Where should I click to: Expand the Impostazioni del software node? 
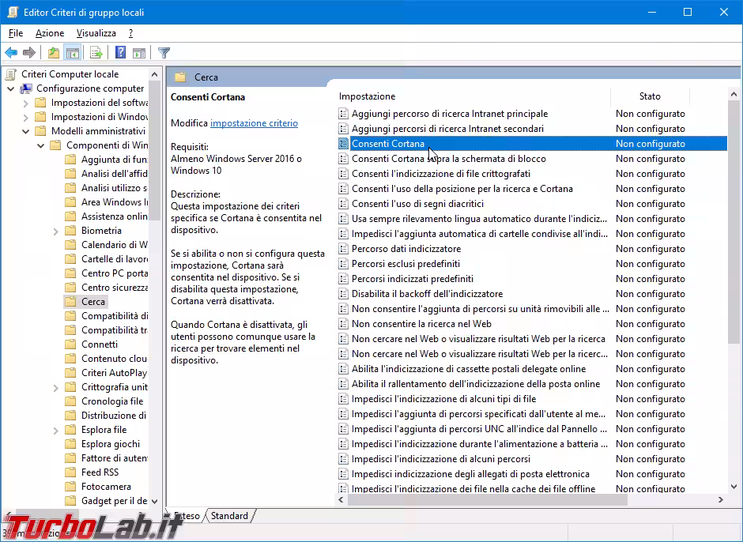point(25,103)
